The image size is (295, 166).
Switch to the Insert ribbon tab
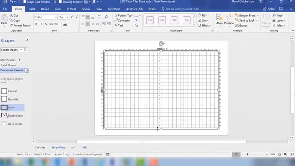pos(32,9)
